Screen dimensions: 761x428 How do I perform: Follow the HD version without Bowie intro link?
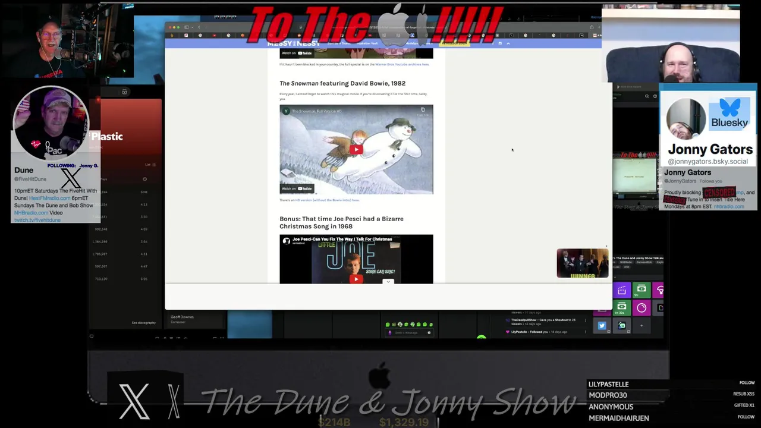327,200
